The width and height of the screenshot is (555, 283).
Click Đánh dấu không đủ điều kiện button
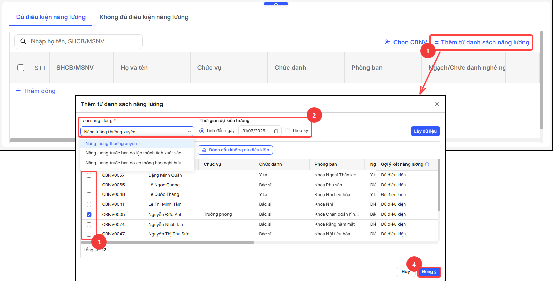235,150
